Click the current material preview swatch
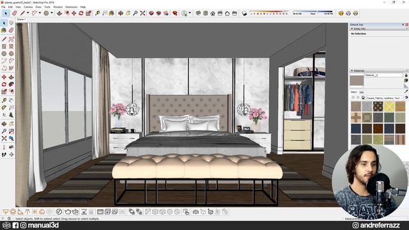Image resolution: width=409 pixels, height=230 pixels. point(357,80)
